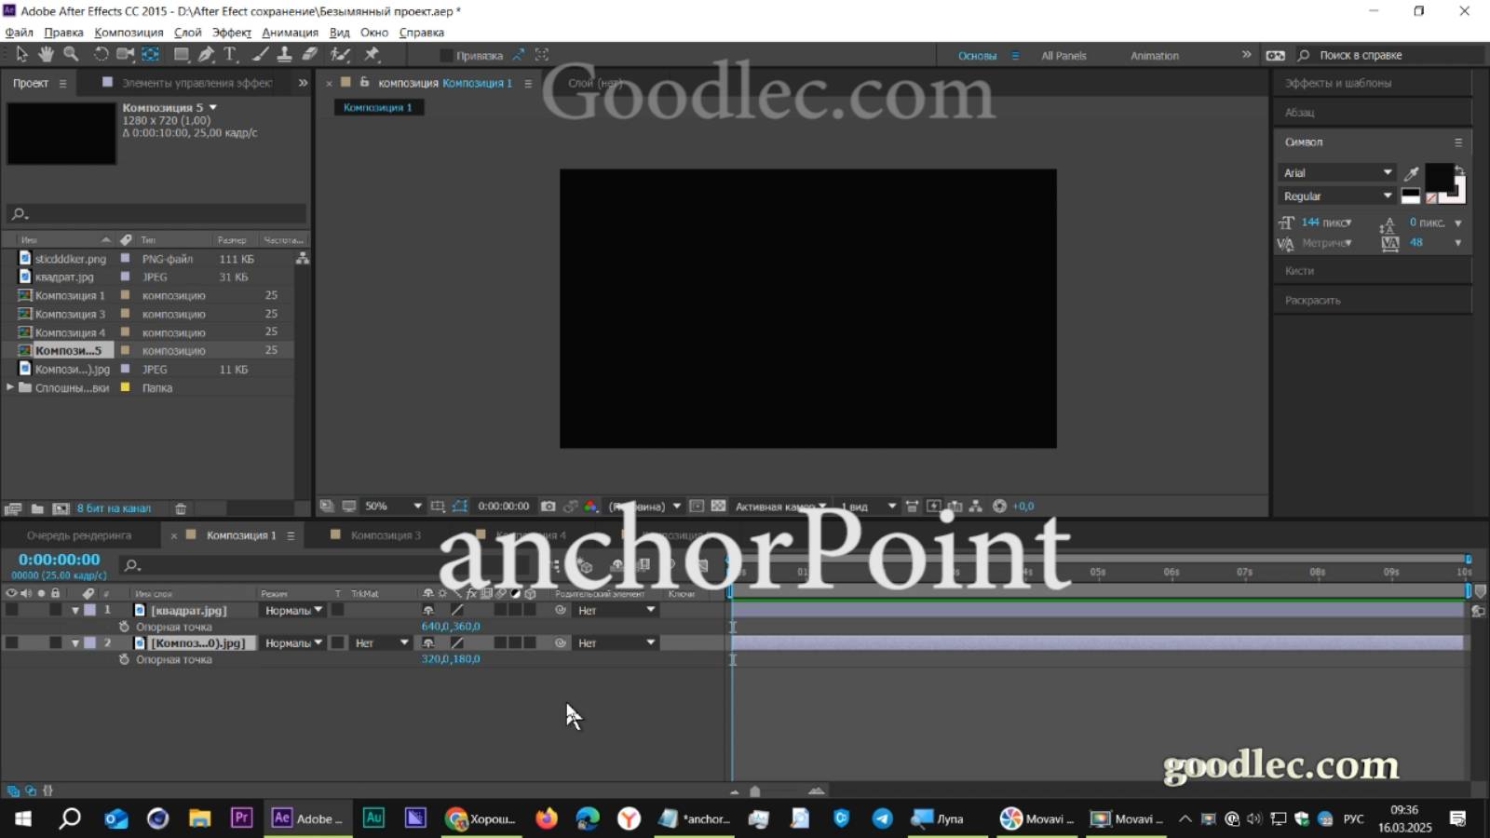Toggle Preserve Transparency box on layer 1

click(x=338, y=610)
